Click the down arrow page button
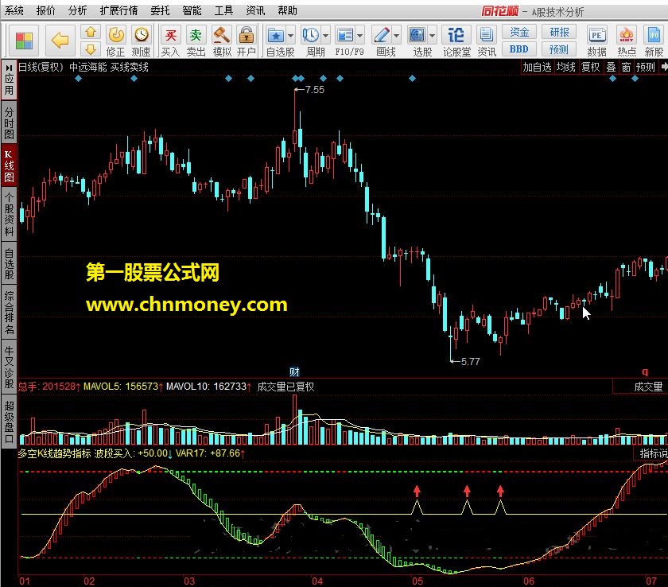The width and height of the screenshot is (668, 587). click(91, 49)
